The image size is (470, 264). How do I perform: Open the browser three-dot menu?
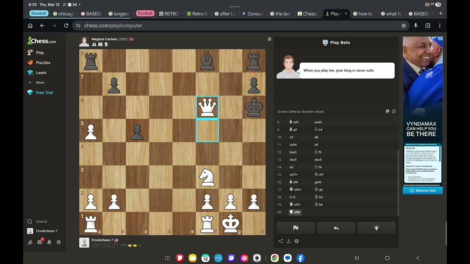[x=440, y=26]
